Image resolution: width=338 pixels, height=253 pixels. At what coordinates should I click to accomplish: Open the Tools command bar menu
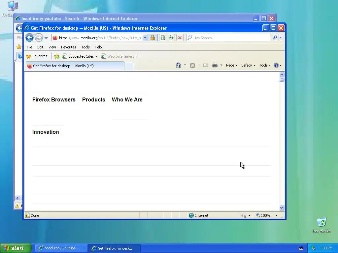(x=265, y=65)
